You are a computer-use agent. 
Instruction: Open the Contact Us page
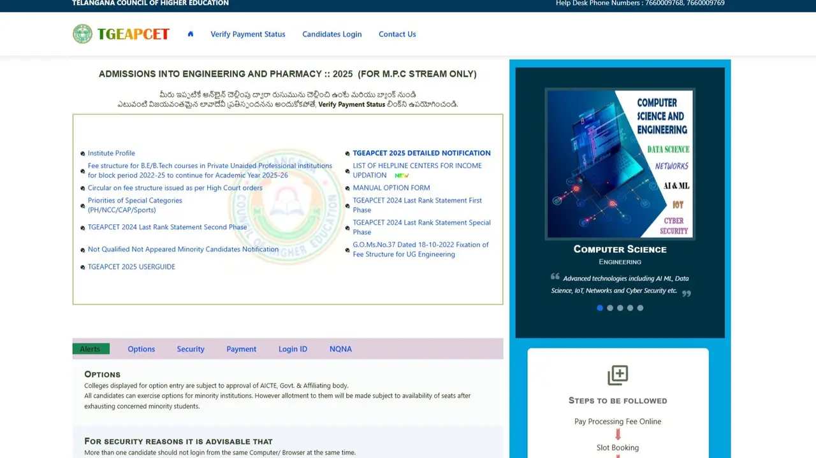[397, 34]
